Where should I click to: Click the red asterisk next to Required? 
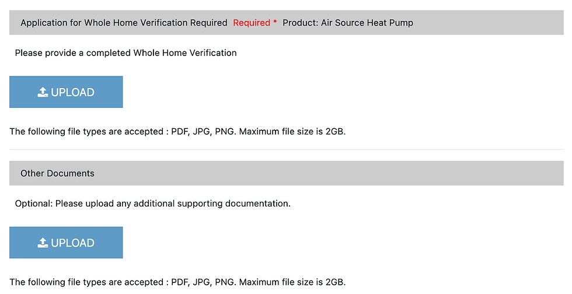point(275,22)
